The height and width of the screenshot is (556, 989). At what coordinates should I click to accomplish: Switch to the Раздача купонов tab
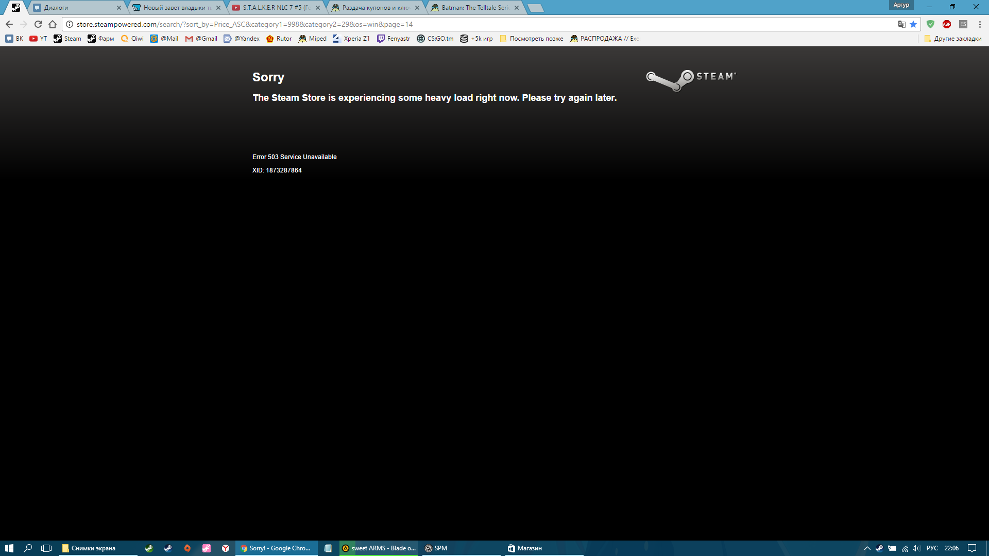click(374, 8)
